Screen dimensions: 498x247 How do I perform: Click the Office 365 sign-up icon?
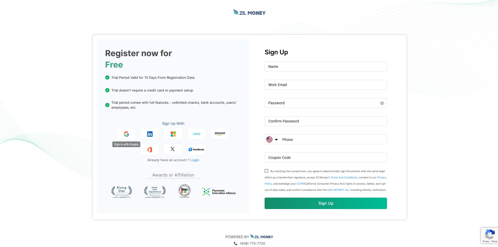[x=150, y=149]
